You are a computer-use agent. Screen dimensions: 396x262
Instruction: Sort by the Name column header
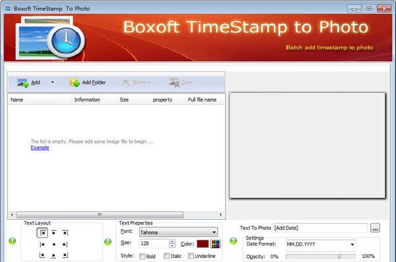point(40,100)
